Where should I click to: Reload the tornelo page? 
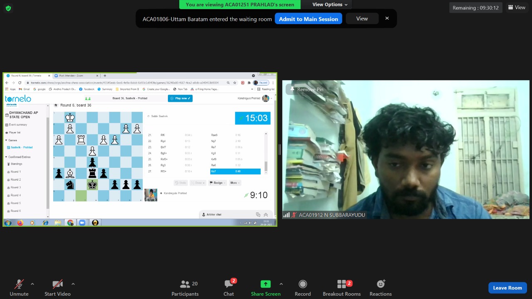coord(20,83)
